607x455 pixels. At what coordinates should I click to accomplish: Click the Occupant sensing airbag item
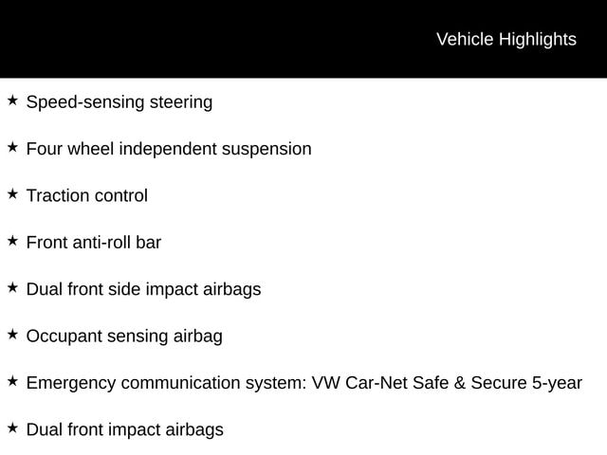pos(124,337)
